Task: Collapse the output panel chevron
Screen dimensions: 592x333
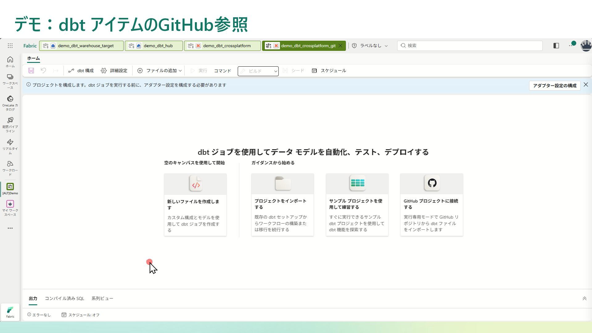Action: pos(584,298)
